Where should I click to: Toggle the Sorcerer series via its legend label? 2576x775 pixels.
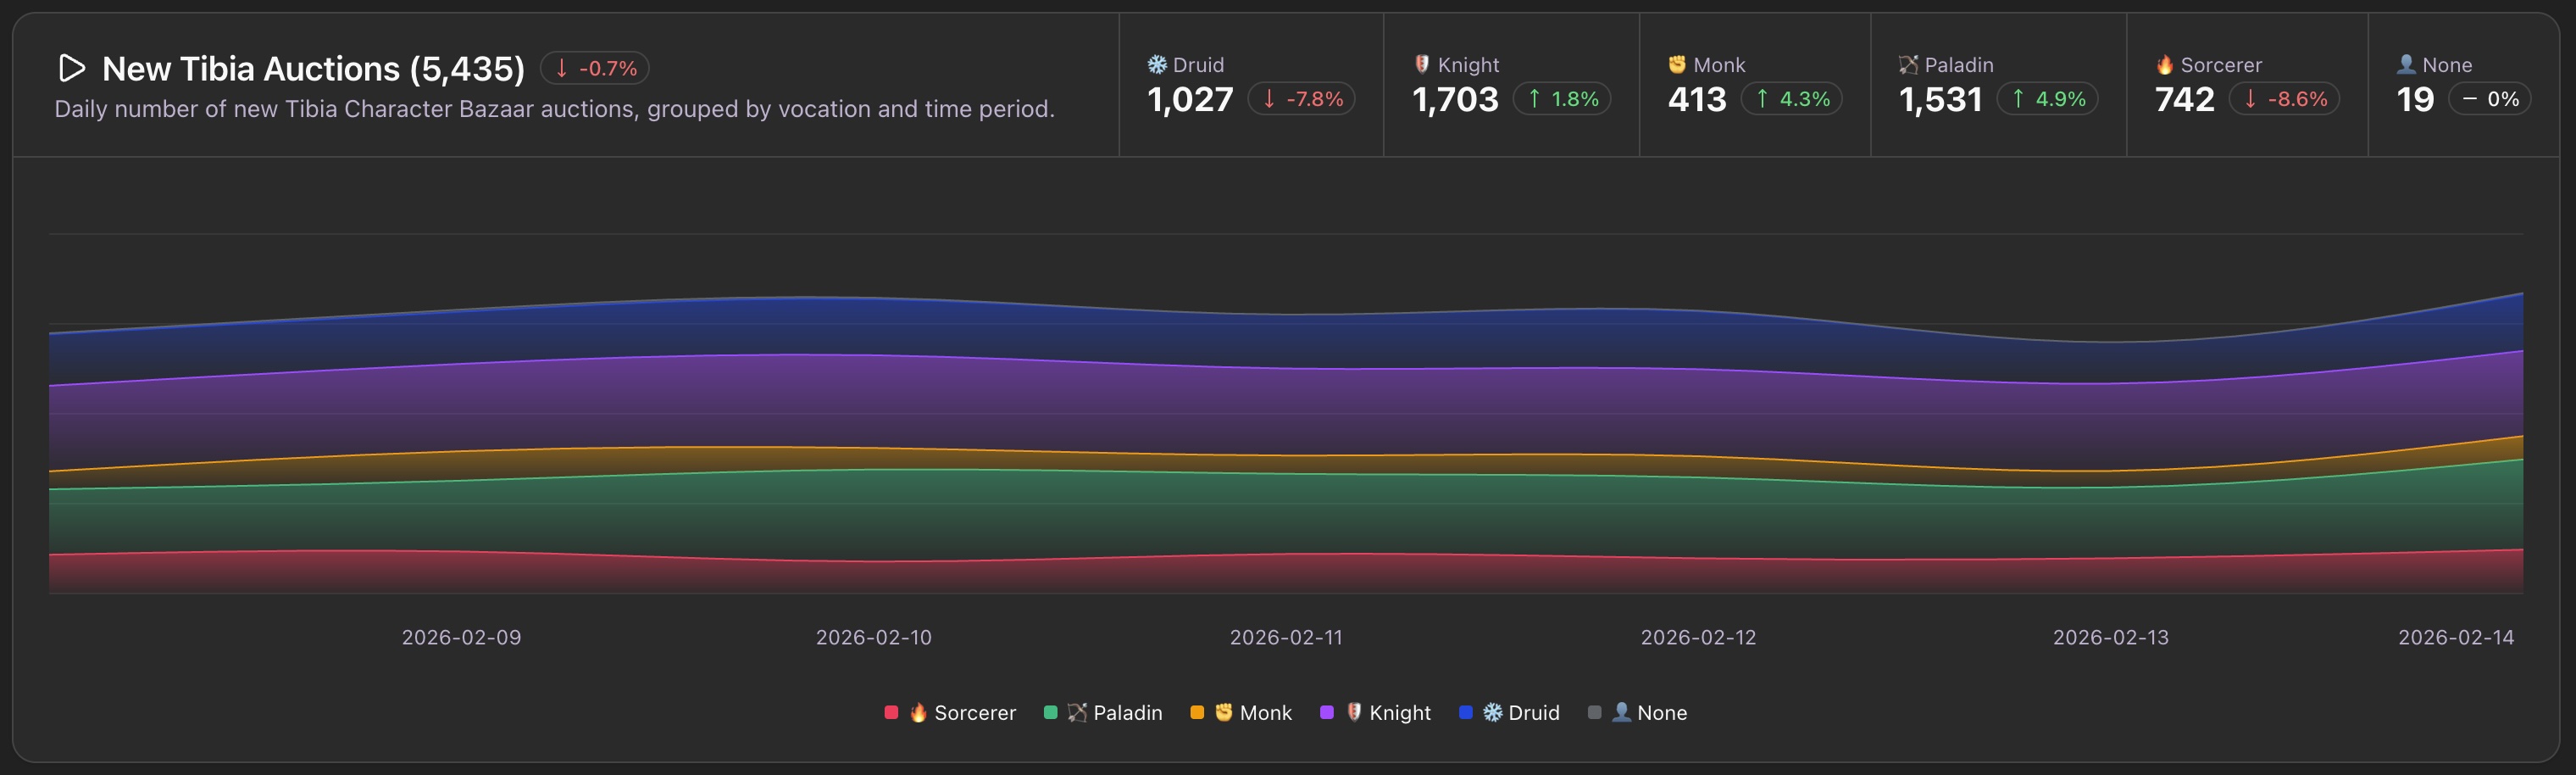coord(975,713)
